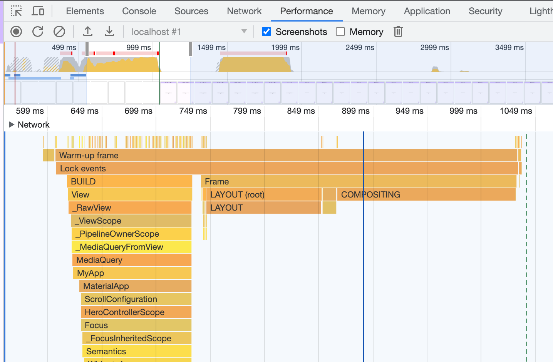This screenshot has height=362, width=553.
Task: Start recording with the Record button
Action: pos(16,32)
